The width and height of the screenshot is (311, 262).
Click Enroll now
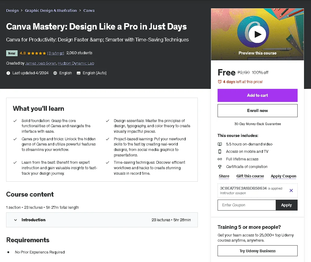pos(257,111)
